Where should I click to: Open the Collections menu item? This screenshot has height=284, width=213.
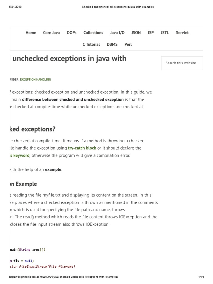click(93, 33)
